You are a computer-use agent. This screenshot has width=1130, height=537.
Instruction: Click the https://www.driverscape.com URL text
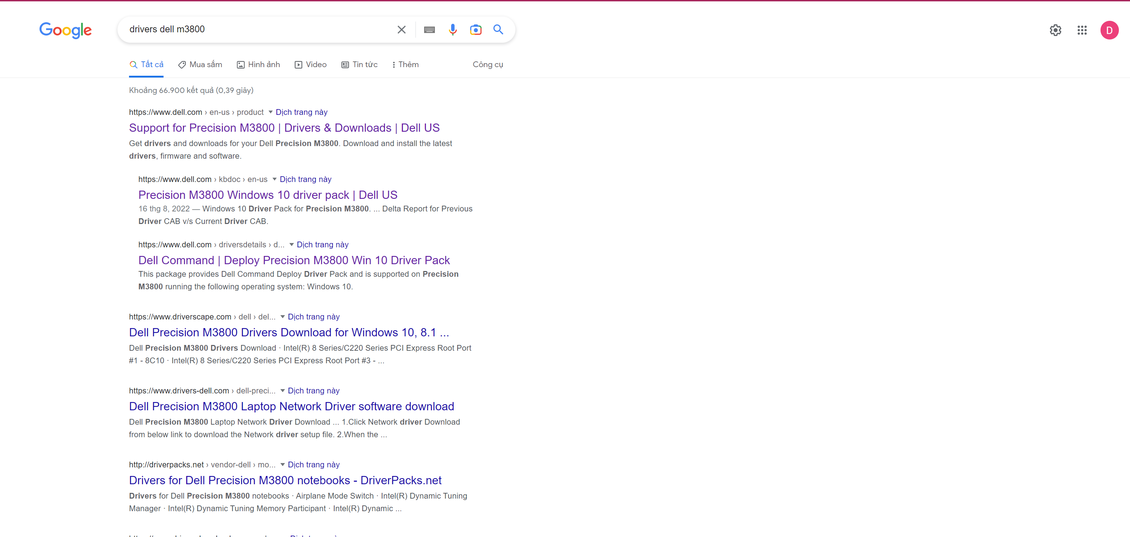(x=180, y=317)
